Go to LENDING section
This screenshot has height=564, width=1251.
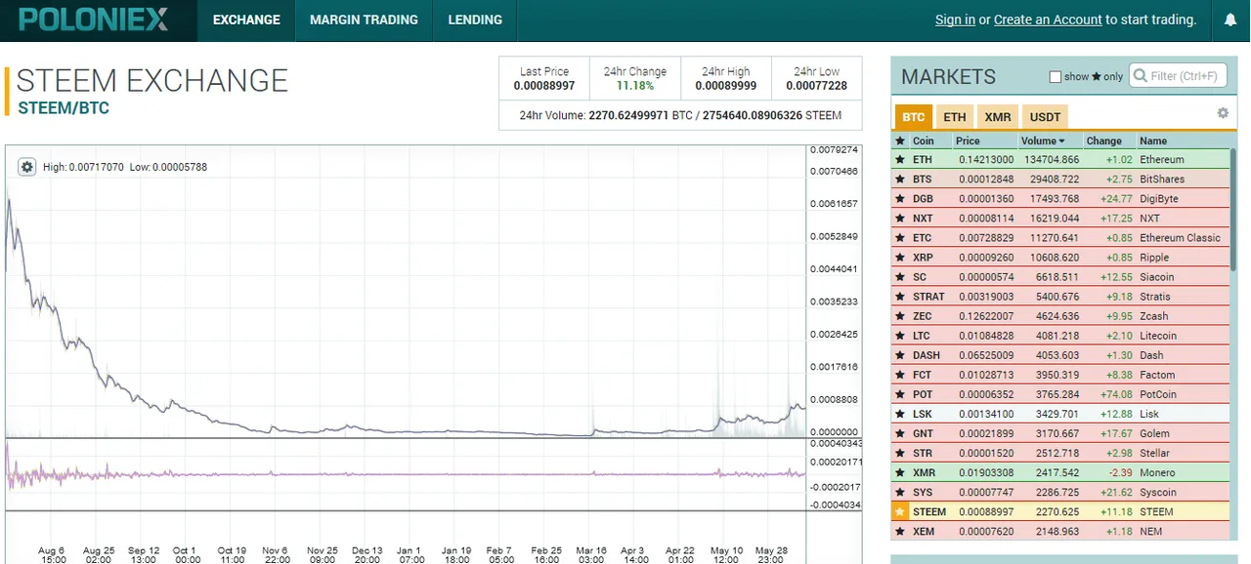[x=475, y=20]
